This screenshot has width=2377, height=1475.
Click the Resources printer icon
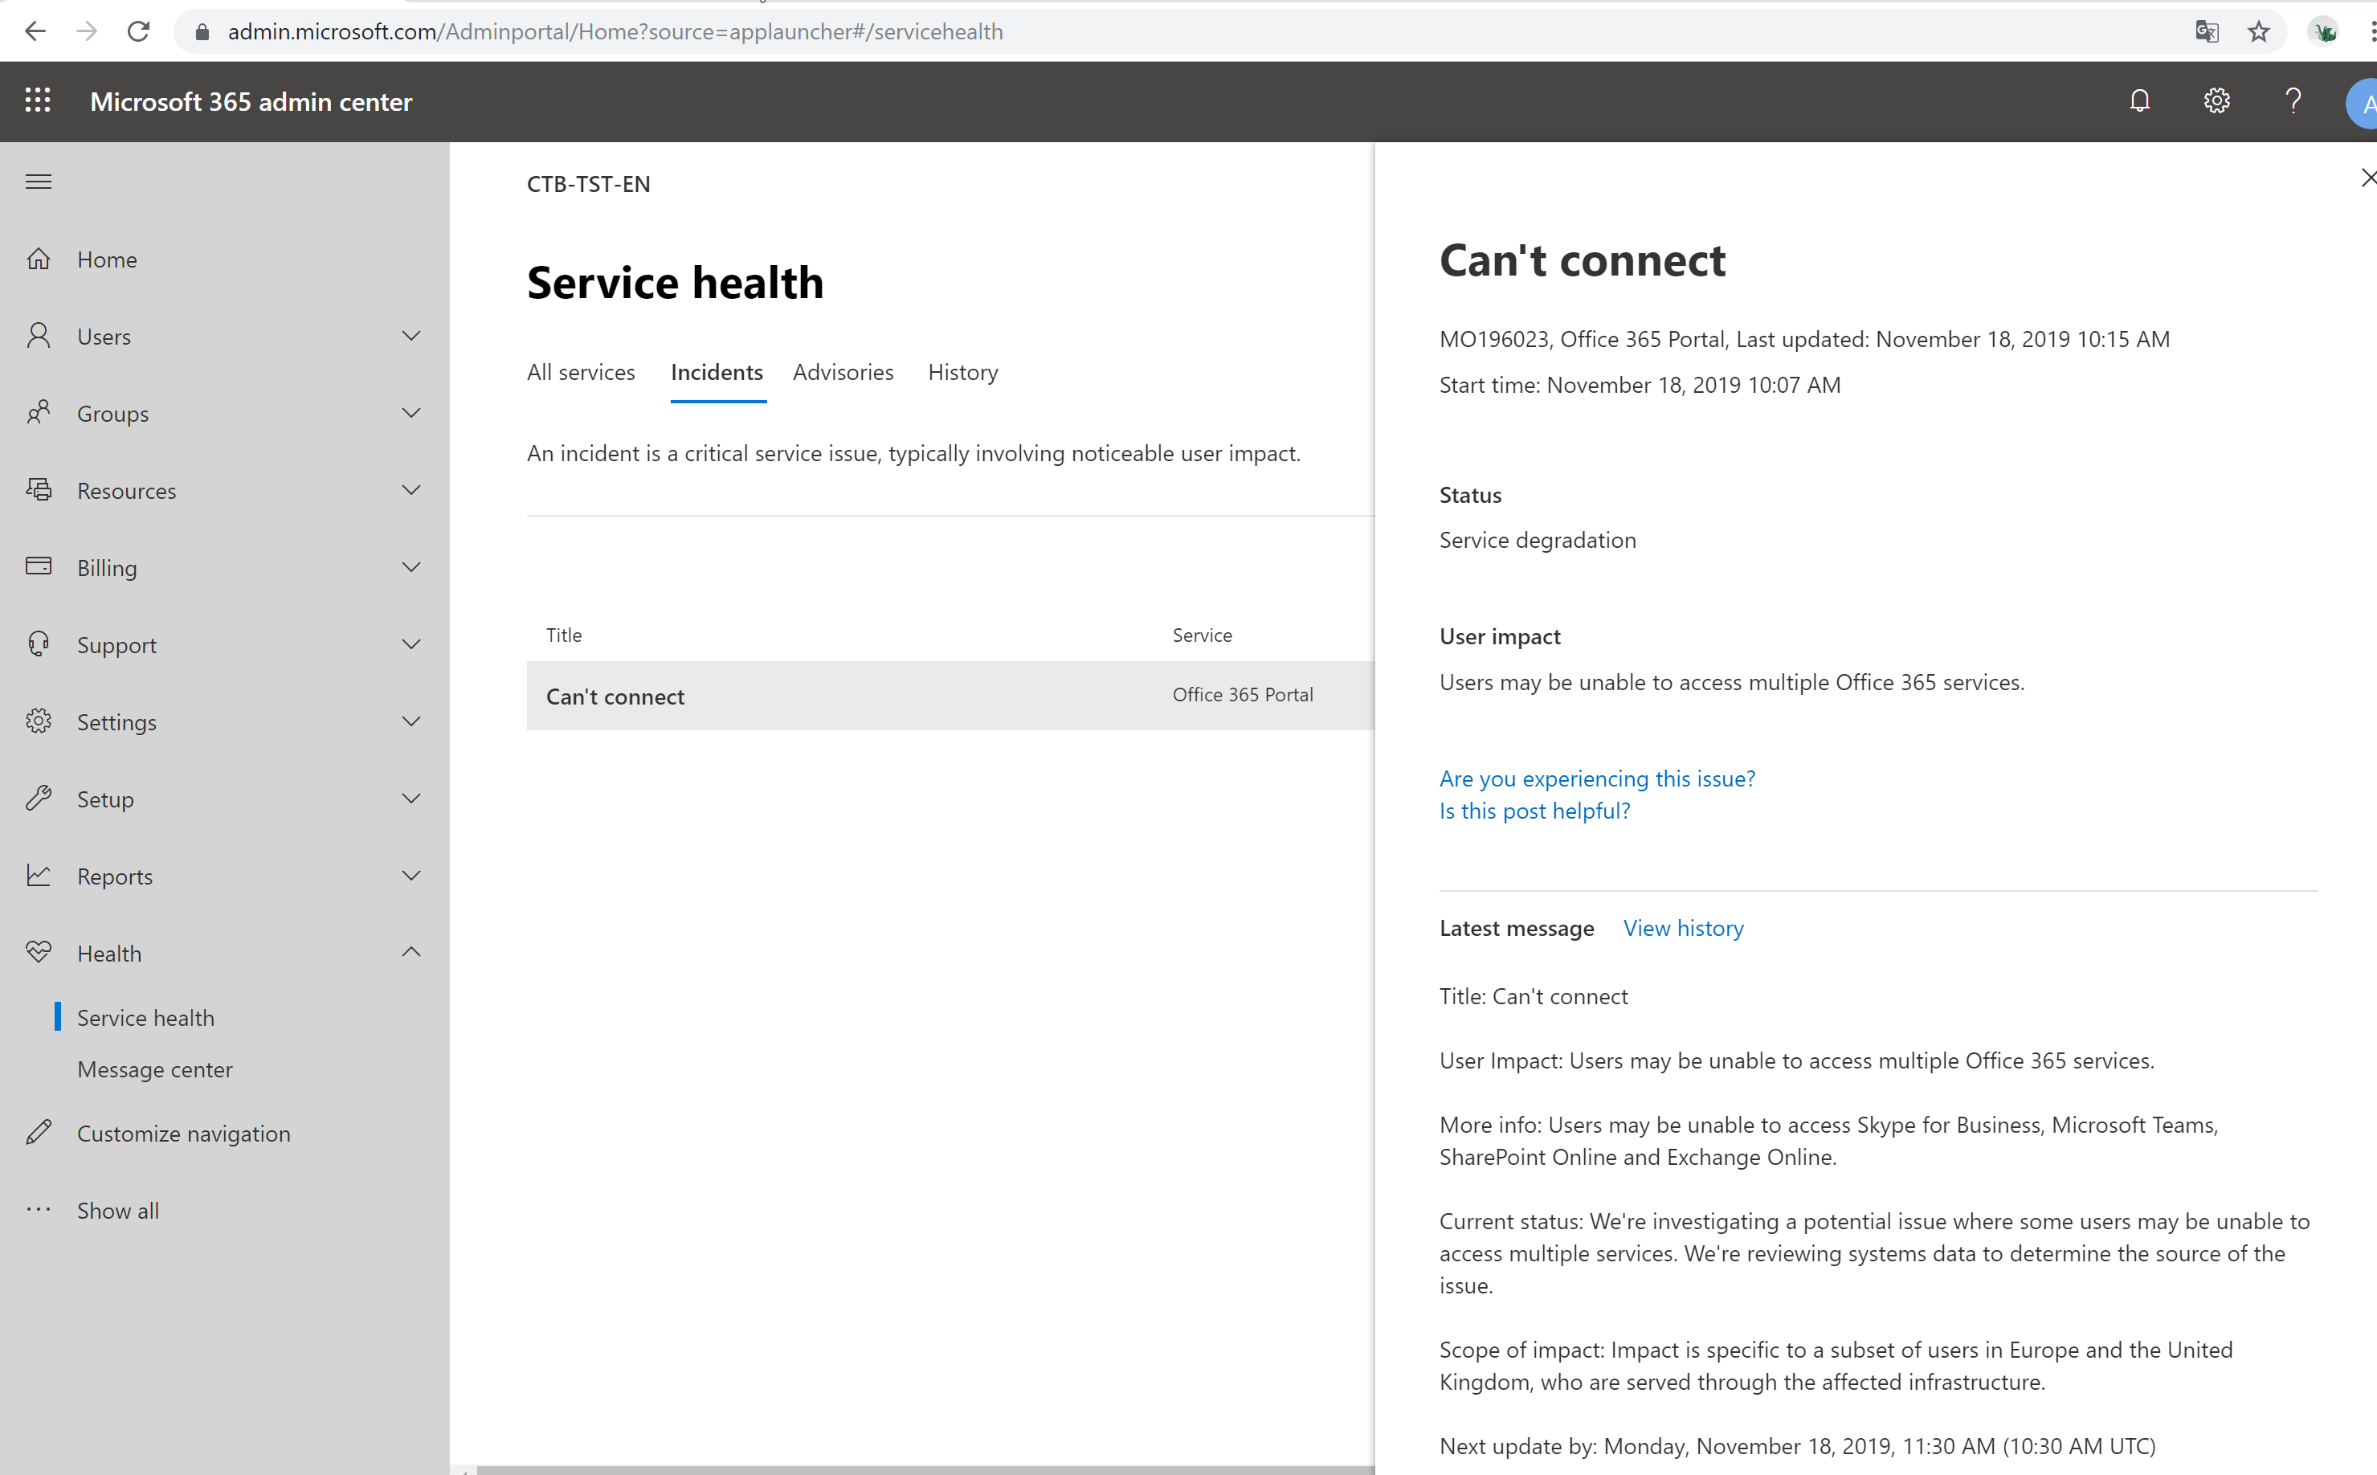click(39, 490)
